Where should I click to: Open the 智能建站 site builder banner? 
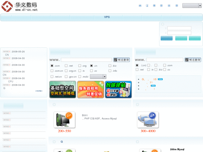click(x=118, y=90)
